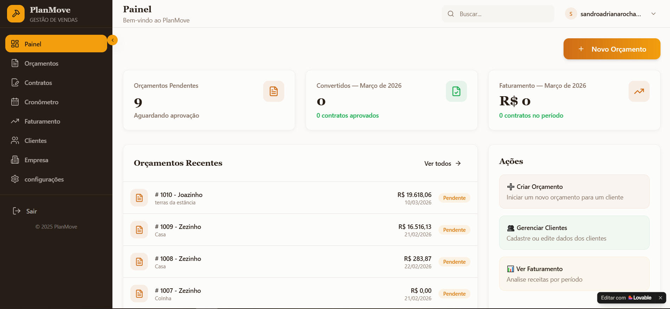Screen dimensions: 670x309
Task: Click the pending budgets document icon
Action: (x=273, y=91)
